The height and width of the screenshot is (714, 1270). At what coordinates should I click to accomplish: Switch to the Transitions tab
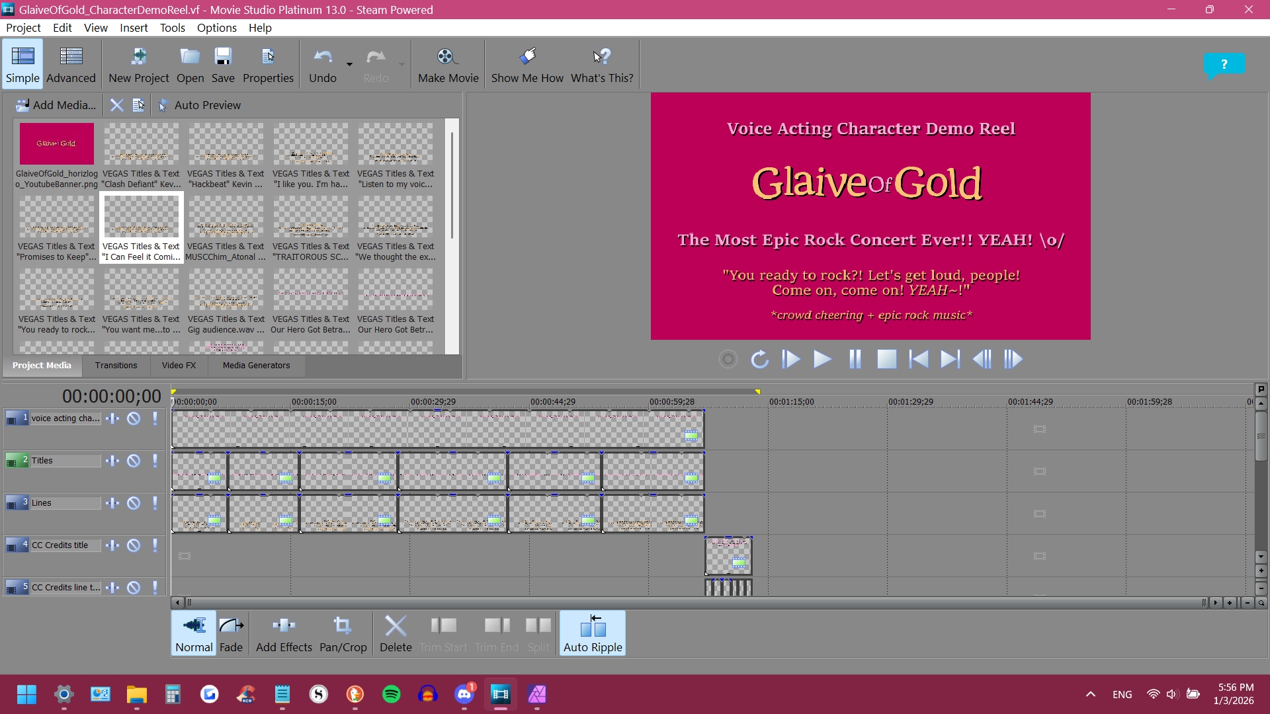point(116,366)
